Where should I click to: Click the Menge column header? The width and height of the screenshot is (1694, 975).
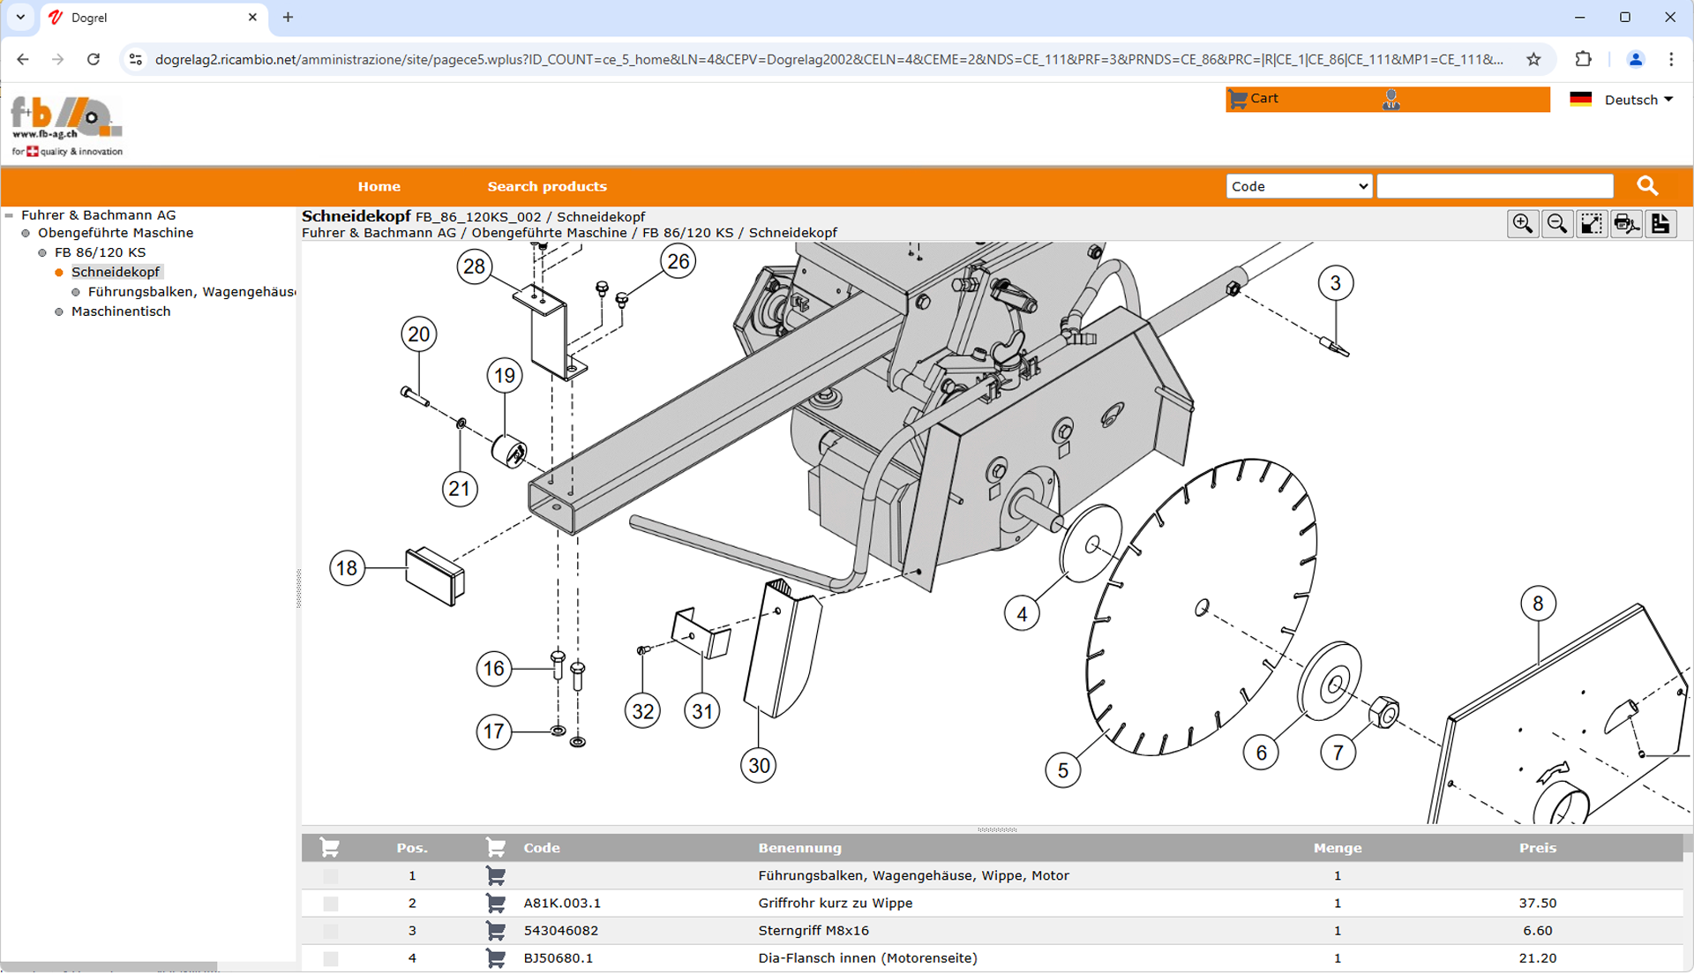(x=1337, y=848)
